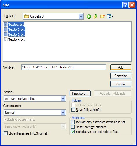Screen dimensions: 137x146
Task: Go back using the green arrow icon
Action: coord(89,16)
